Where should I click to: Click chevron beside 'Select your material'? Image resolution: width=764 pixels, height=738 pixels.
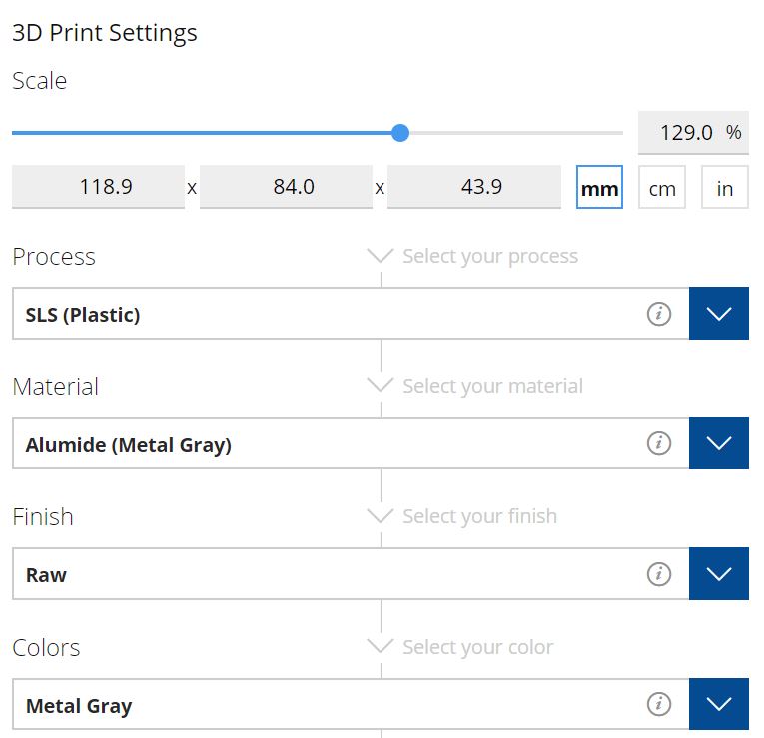(x=381, y=385)
